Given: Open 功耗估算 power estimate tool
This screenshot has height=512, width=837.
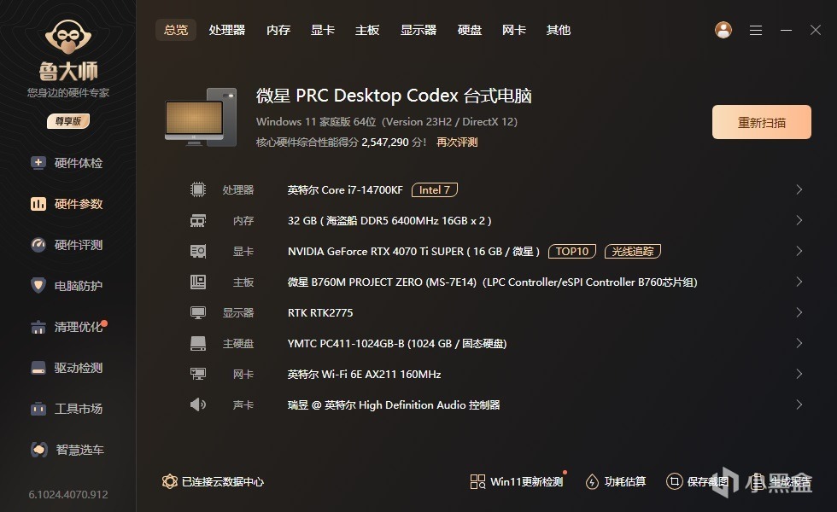Looking at the screenshot, I should coord(616,481).
